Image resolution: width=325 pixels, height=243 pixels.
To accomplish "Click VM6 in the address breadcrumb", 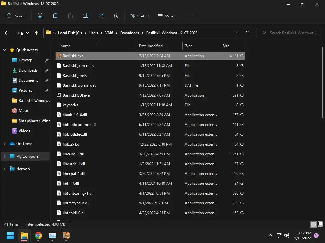I will pyautogui.click(x=109, y=33).
